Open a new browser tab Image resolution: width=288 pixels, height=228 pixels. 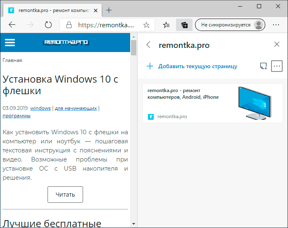pyautogui.click(x=109, y=10)
